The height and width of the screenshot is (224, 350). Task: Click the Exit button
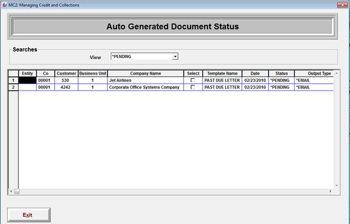click(29, 215)
